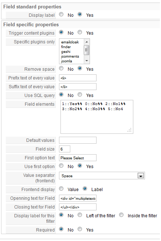Image resolution: width=161 pixels, height=241 pixels.
Task: Select Value for Frontend display
Action: point(61,188)
